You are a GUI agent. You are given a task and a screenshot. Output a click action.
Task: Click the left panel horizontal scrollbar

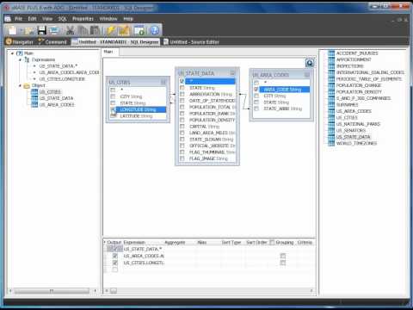(52, 291)
